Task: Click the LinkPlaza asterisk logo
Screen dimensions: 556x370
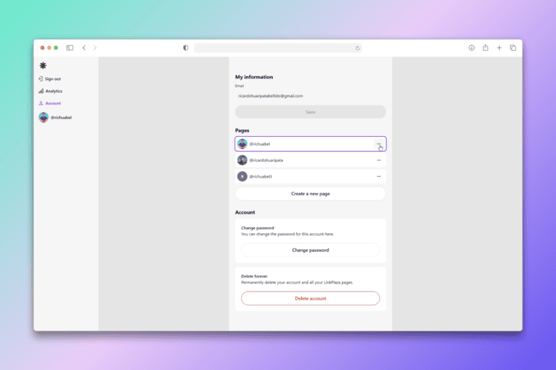Action: (x=43, y=66)
